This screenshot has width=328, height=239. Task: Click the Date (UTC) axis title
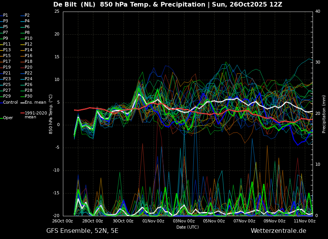click(x=188, y=227)
